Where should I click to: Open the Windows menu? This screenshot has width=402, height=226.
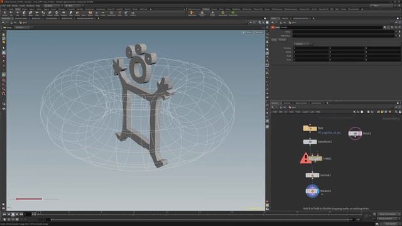click(30, 6)
